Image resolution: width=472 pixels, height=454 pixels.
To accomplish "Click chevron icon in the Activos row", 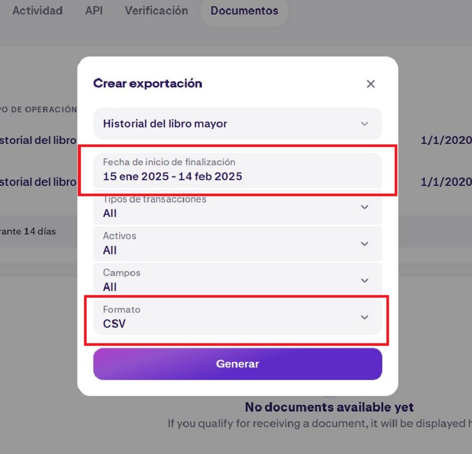I will point(365,244).
